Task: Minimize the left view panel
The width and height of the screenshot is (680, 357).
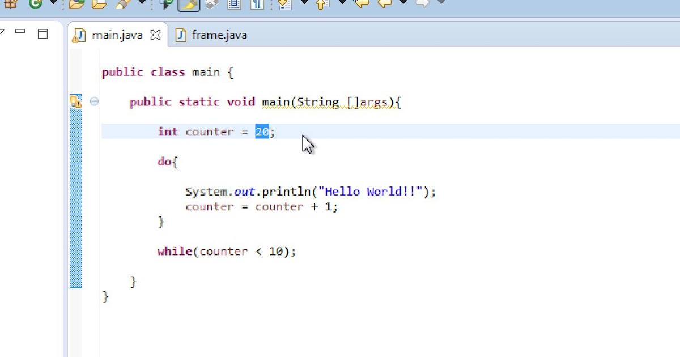Action: point(20,33)
